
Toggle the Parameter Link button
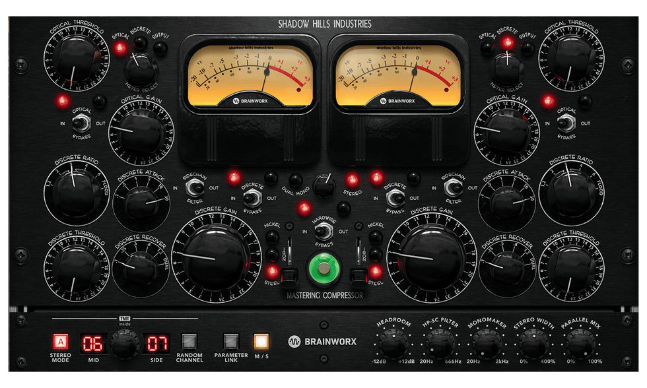[x=231, y=342]
